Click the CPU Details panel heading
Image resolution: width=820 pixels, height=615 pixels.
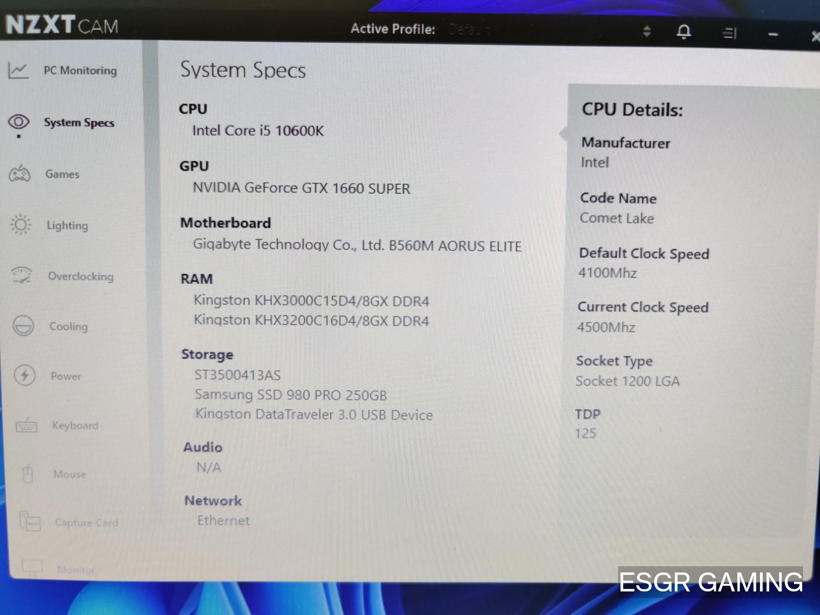tap(632, 110)
